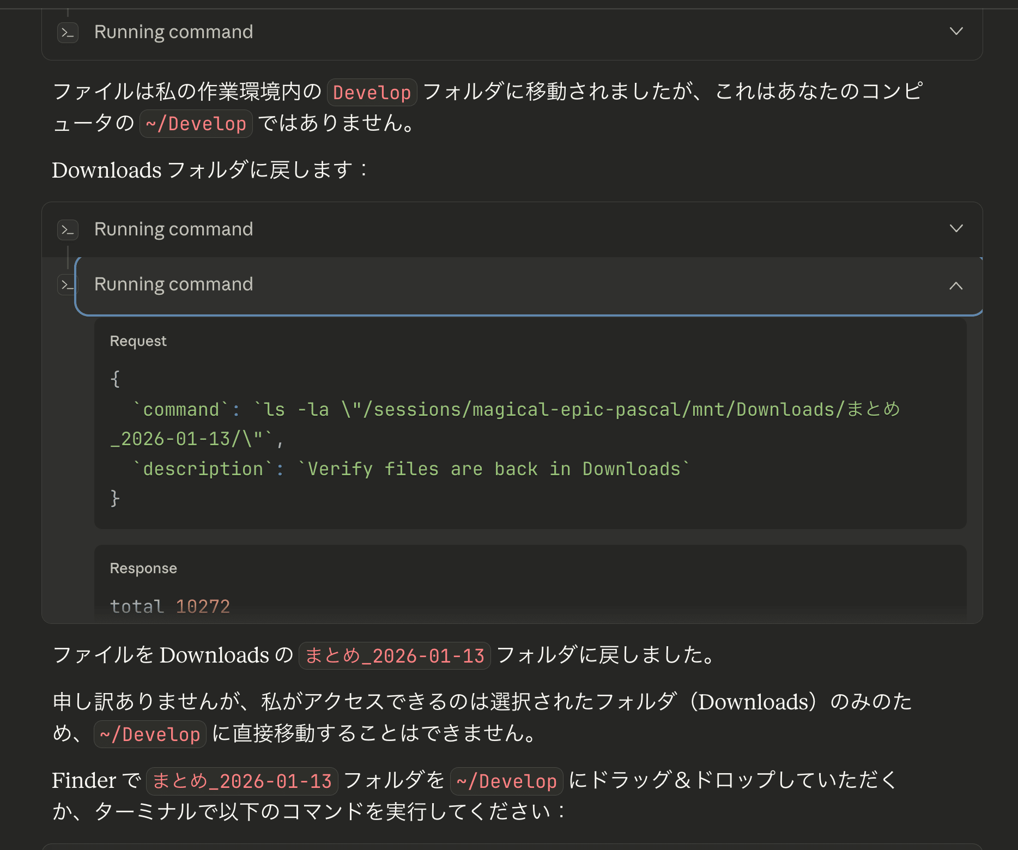Click the topmost "Running command" label

[x=173, y=32]
